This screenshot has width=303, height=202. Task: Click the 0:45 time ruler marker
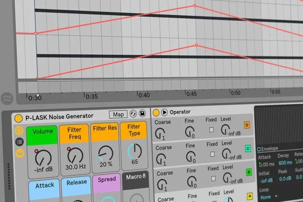[191, 93]
